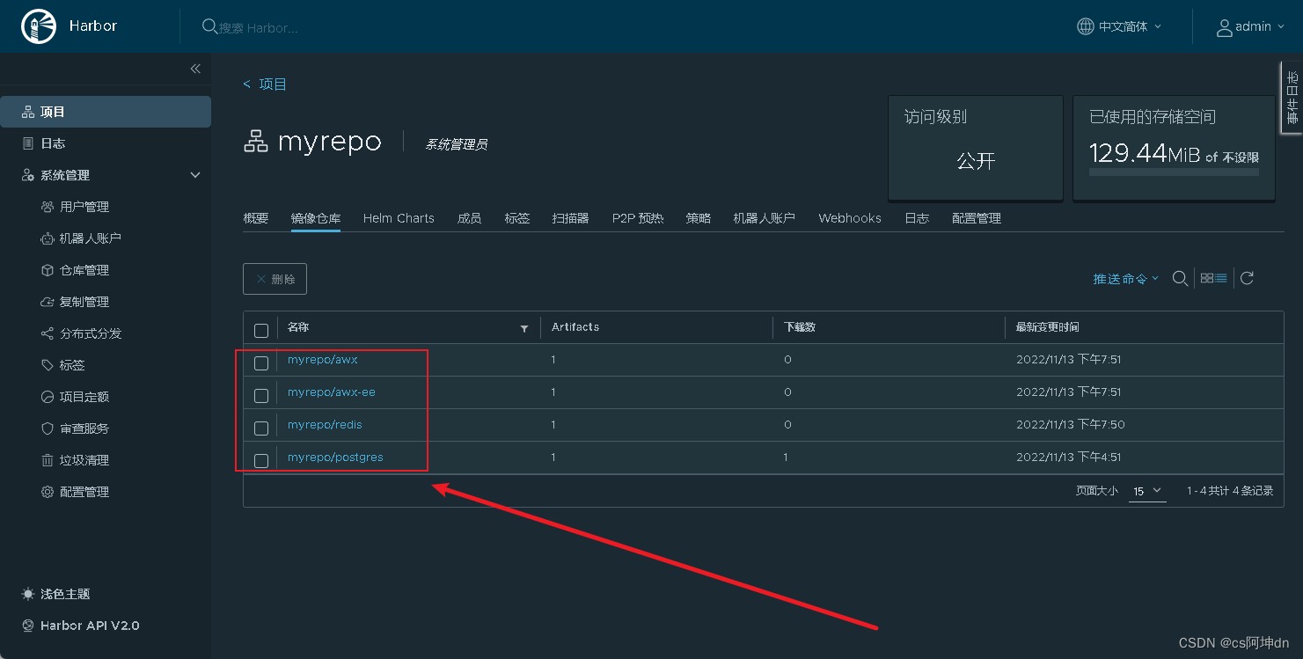This screenshot has height=659, width=1303.
Task: Open the myrepo/postgres repository link
Action: tap(335, 457)
